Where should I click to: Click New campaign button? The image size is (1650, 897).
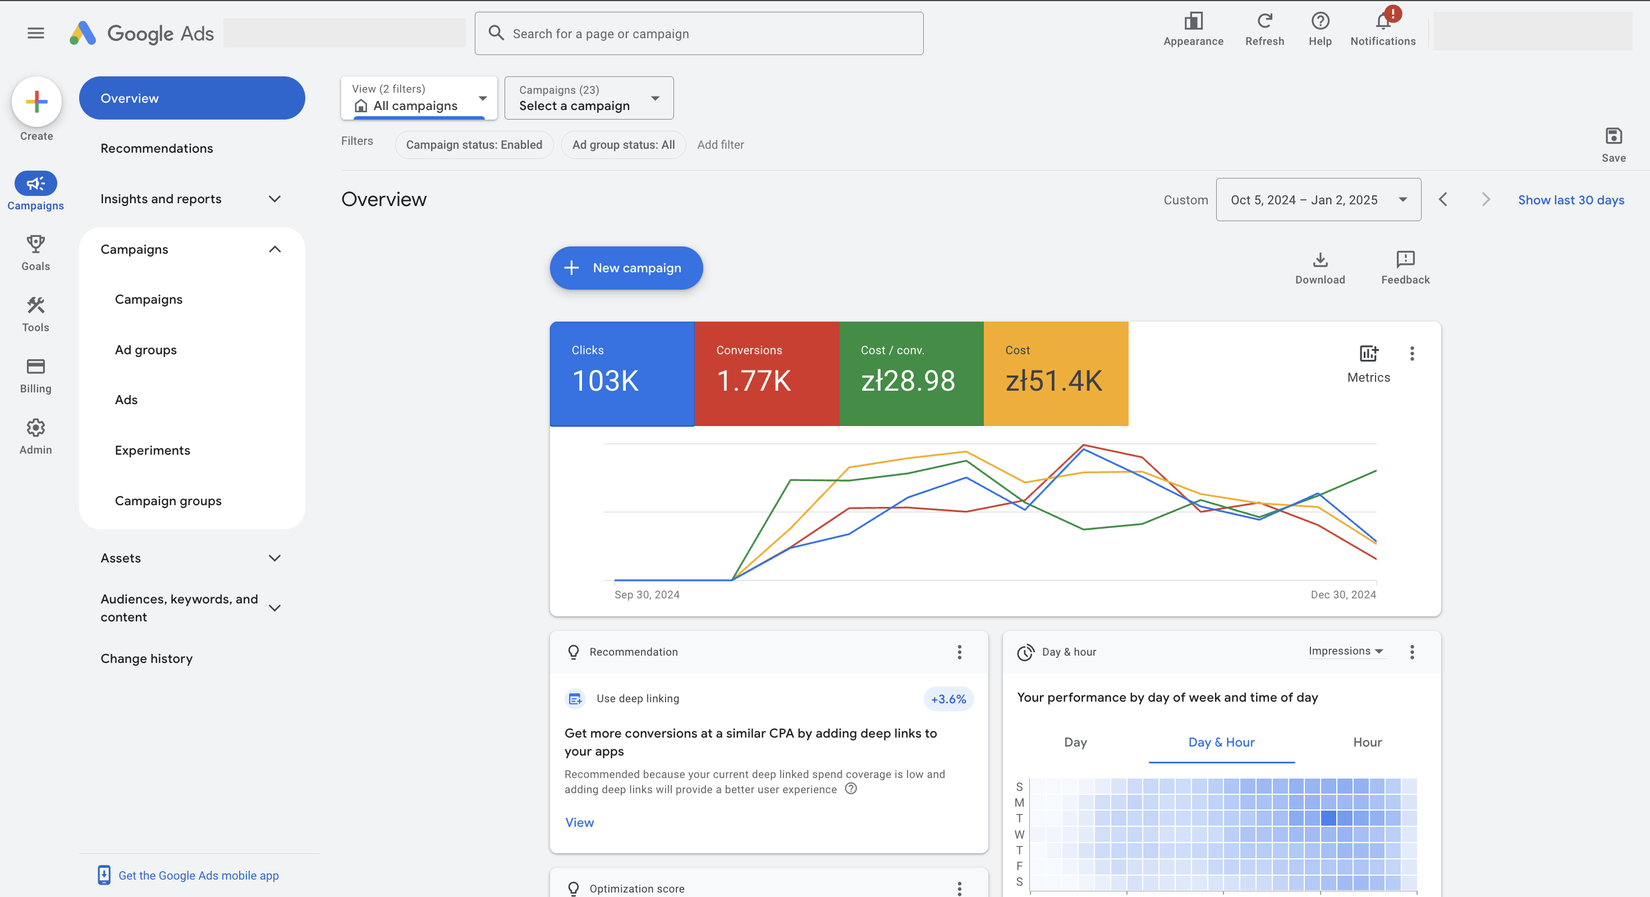(x=626, y=268)
